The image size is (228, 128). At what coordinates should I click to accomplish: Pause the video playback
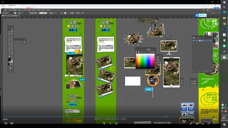tap(110, 123)
